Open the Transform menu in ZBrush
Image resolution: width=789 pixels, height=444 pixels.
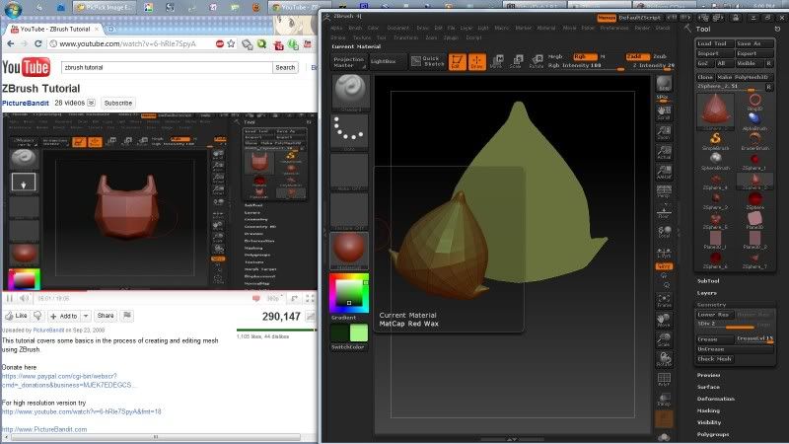tap(405, 37)
